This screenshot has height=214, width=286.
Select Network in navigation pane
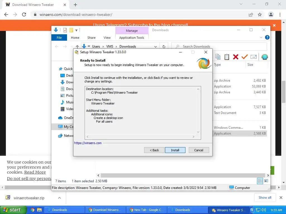point(65,136)
